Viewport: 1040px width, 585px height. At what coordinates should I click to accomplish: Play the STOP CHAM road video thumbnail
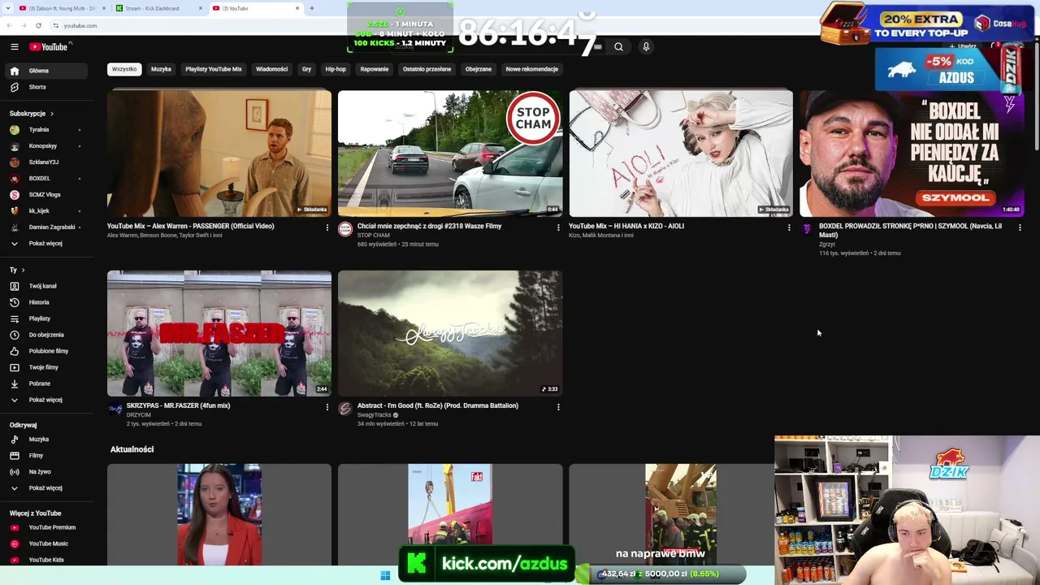coord(450,153)
